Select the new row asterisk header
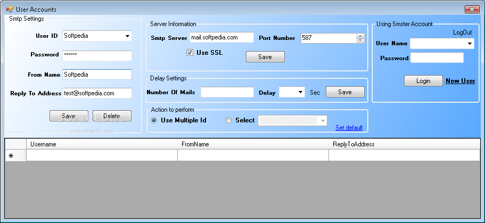The image size is (485, 223). [x=15, y=155]
